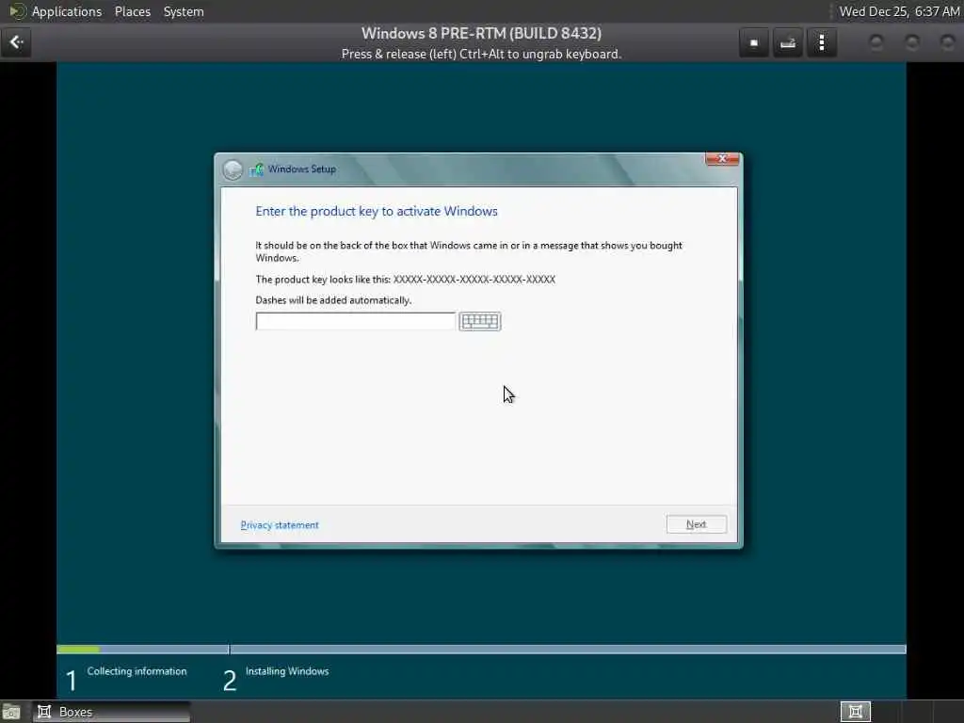The height and width of the screenshot is (723, 964).
Task: Click the date and time clock
Action: tap(899, 11)
